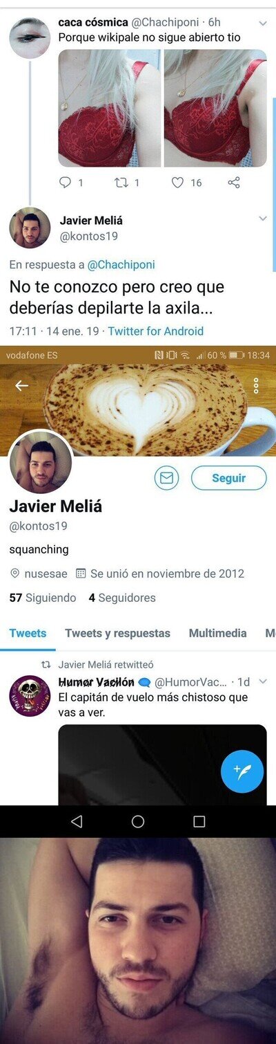Screen dimensions: 276x1044
Task: Go back with the arrow on the profile header
Action: coord(21,385)
